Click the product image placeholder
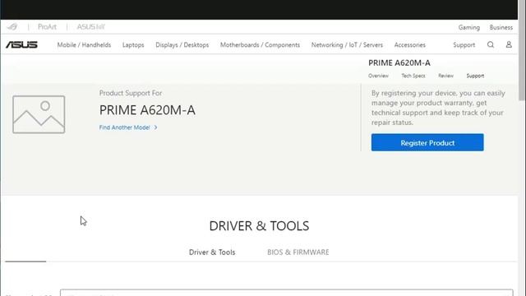526x296 pixels. (39, 114)
